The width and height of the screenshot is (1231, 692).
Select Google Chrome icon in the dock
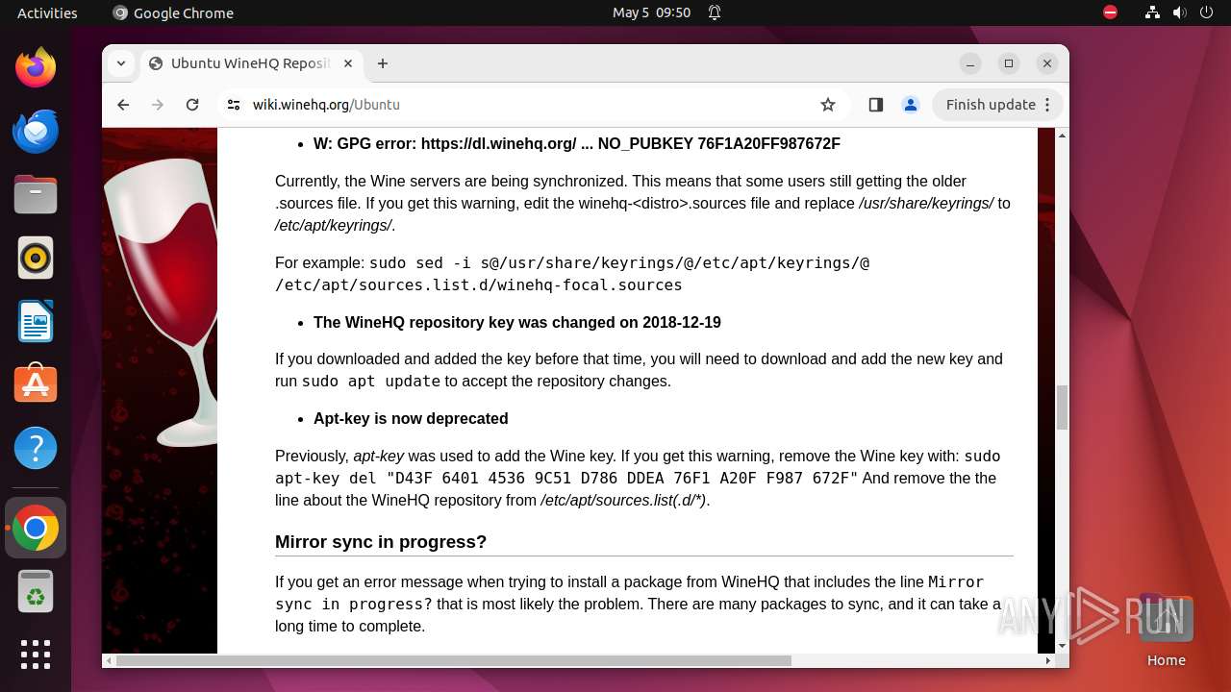[36, 528]
